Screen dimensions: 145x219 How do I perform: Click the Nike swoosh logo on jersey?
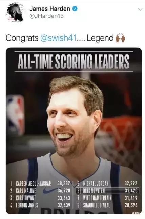tap(48, 190)
